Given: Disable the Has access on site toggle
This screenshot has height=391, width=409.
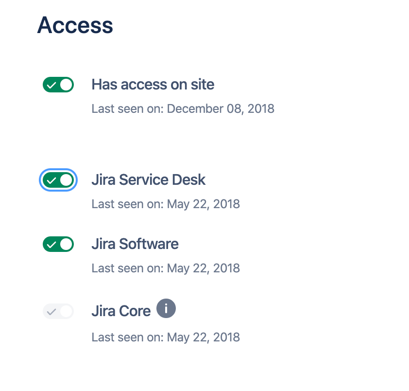Looking at the screenshot, I should tap(58, 84).
